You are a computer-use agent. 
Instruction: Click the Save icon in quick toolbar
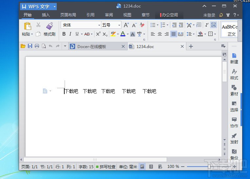30,46
